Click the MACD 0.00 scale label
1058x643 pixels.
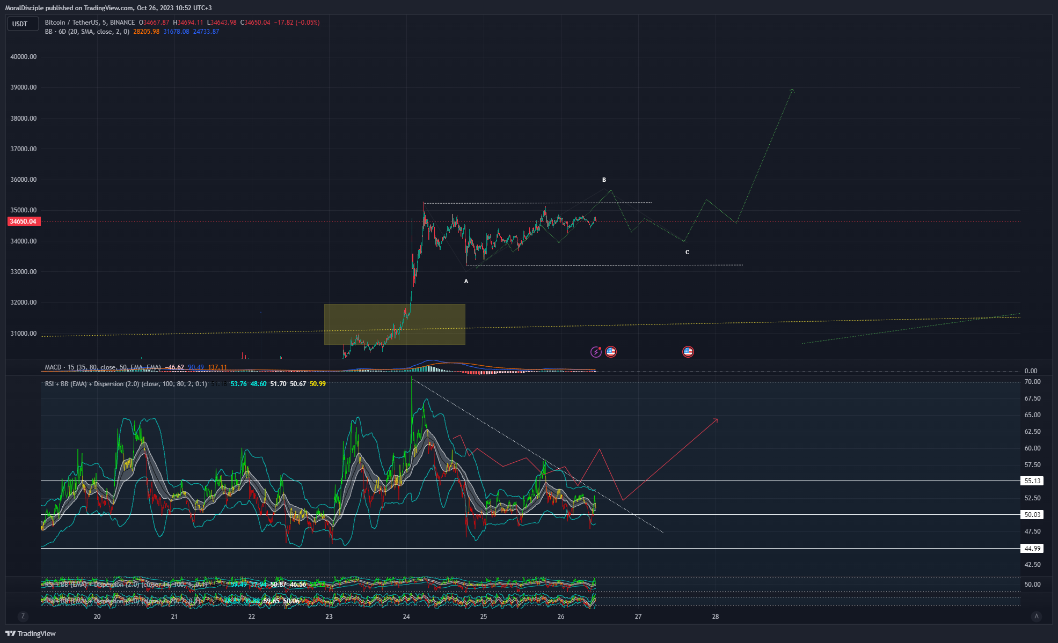[x=1031, y=371]
